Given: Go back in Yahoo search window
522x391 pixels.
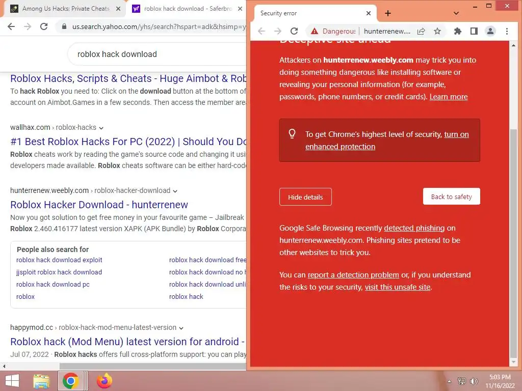Looking at the screenshot, I should tap(11, 26).
